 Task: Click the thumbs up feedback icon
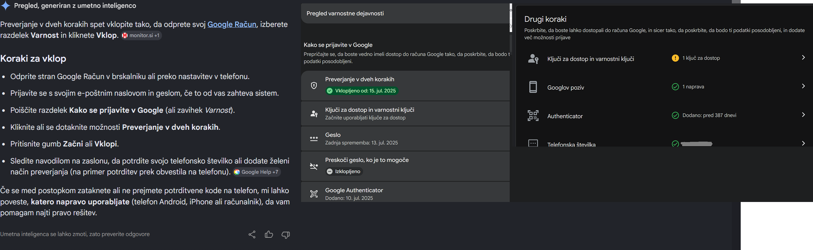[269, 234]
